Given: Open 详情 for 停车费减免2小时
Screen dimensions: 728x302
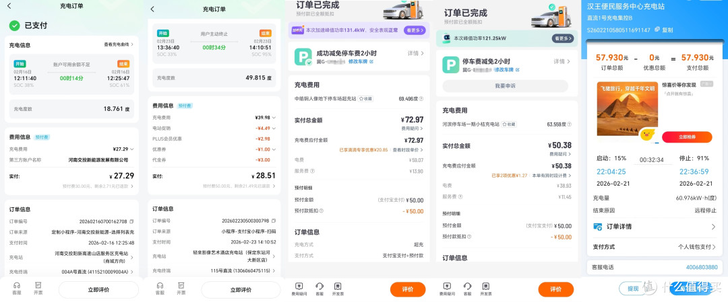Looking at the screenshot, I should pos(562,61).
